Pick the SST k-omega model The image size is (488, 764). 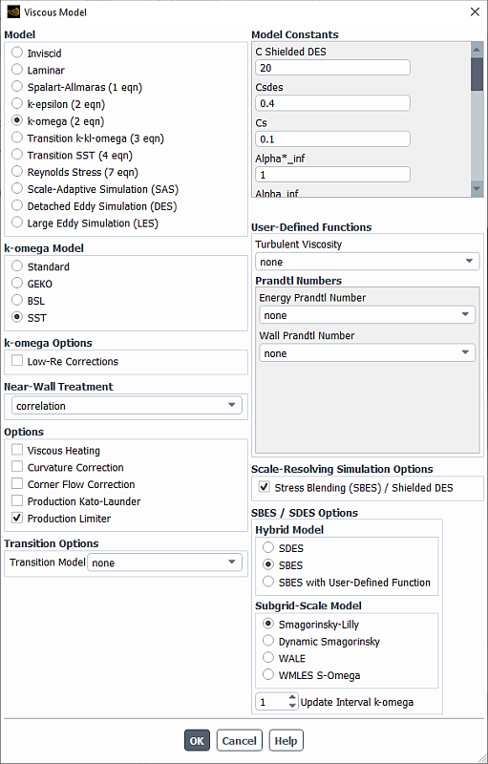17,317
